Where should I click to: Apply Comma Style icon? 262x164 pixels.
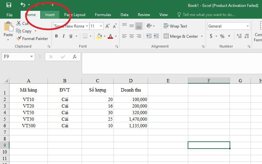(229, 36)
